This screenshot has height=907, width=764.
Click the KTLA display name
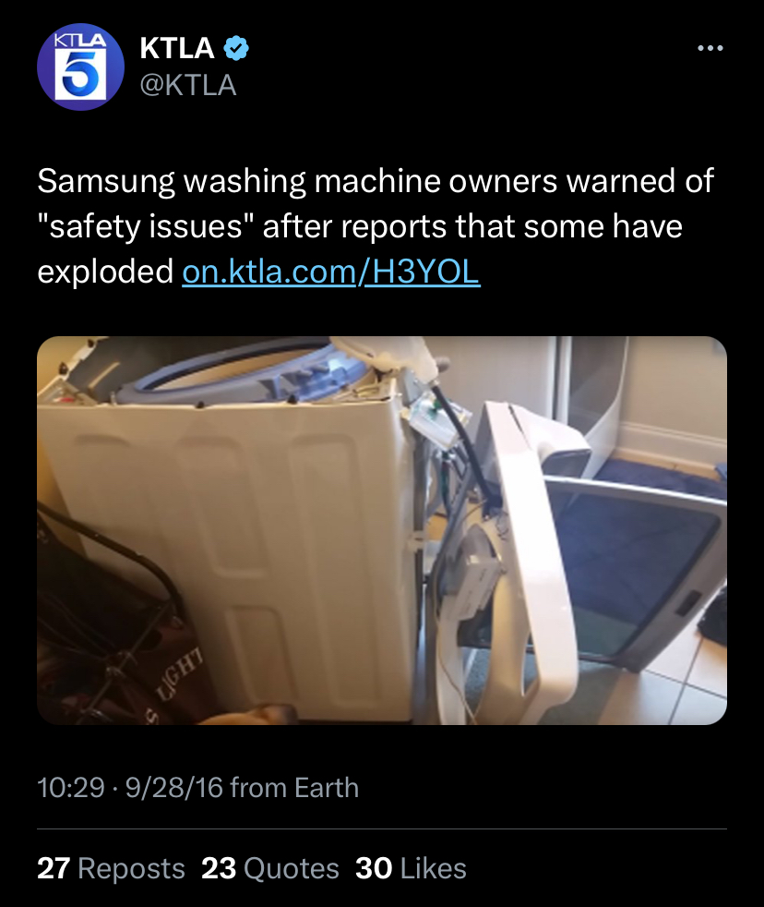pos(177,48)
